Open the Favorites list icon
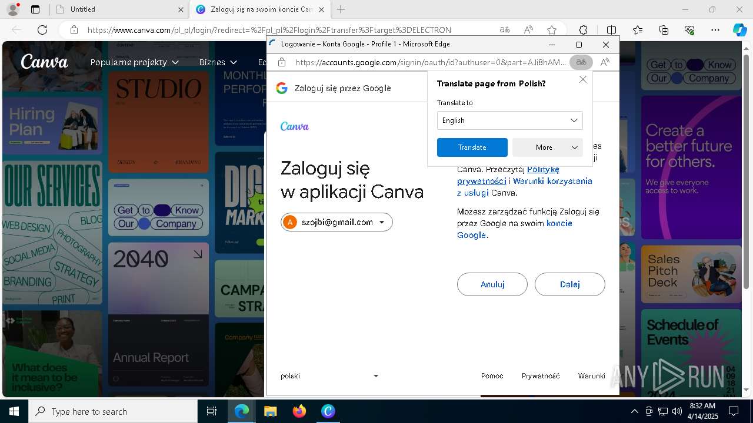This screenshot has height=423, width=753. tap(638, 30)
